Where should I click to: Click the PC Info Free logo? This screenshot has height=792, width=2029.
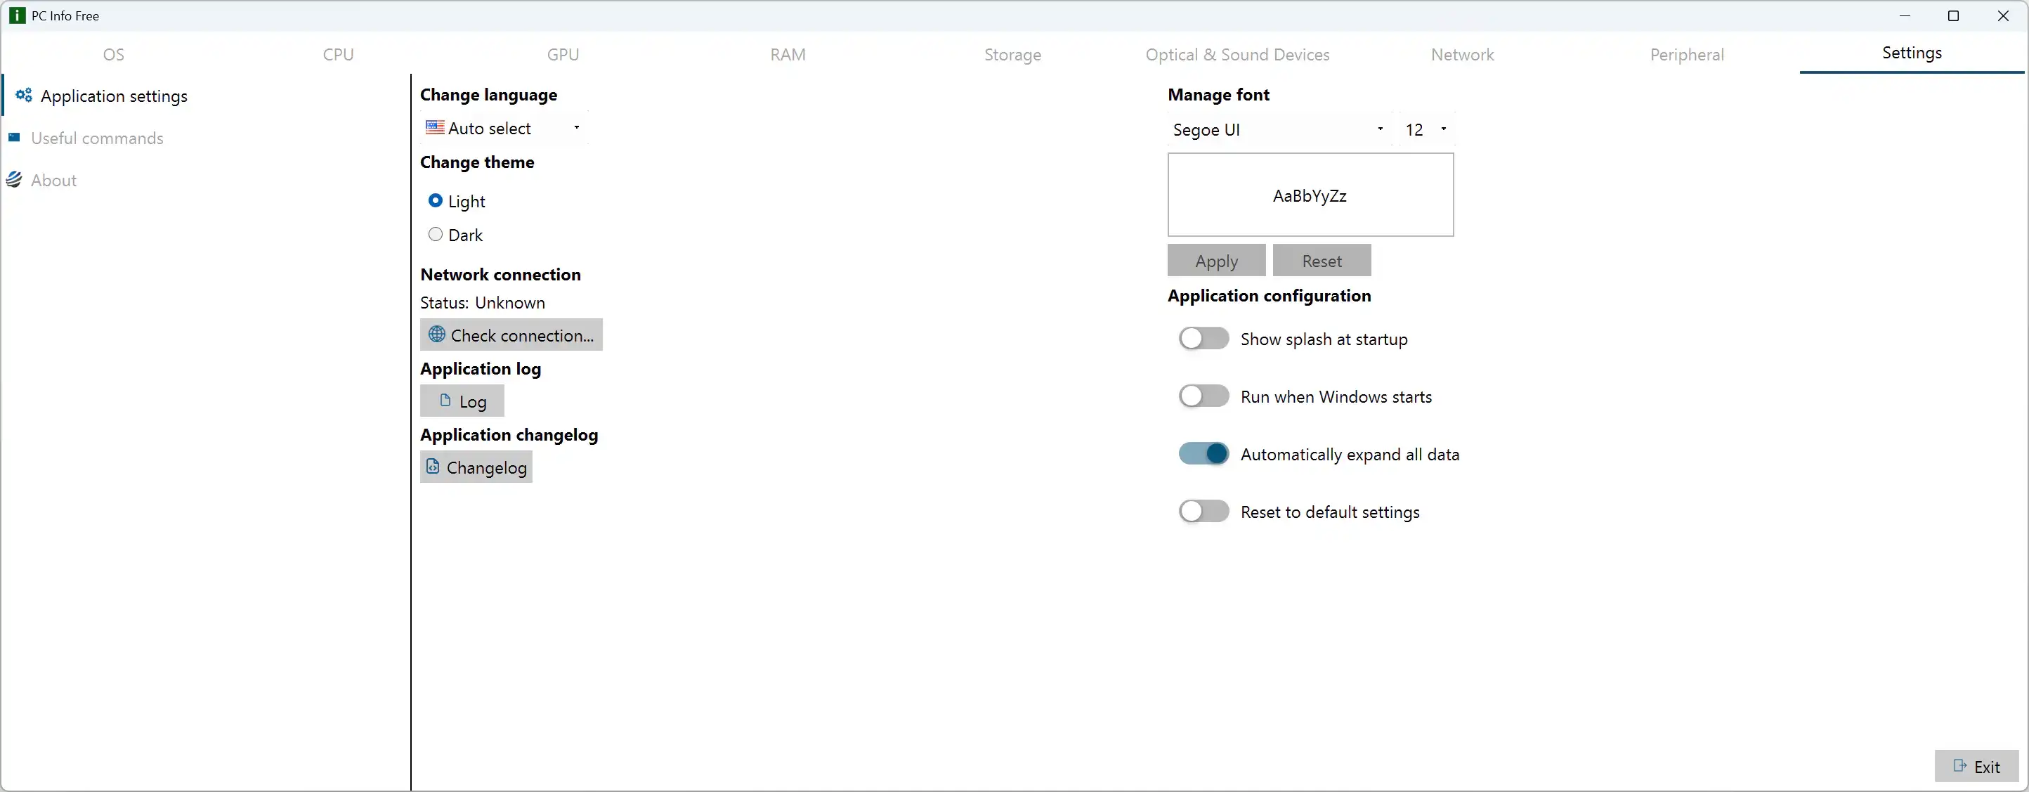click(x=17, y=15)
